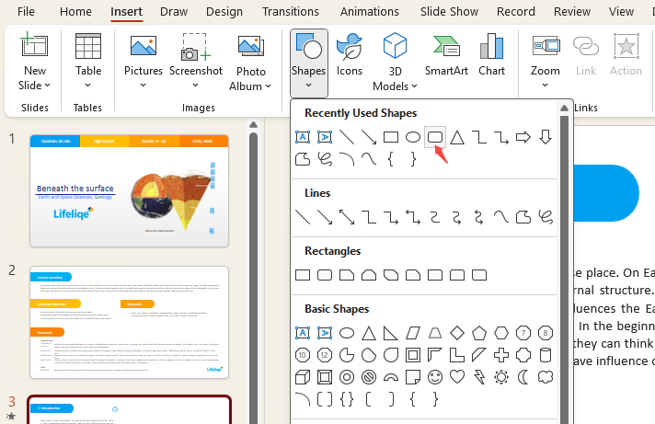The height and width of the screenshot is (424, 655).
Task: Pick the Double Bracket in Basic Shapes
Action: (x=325, y=399)
